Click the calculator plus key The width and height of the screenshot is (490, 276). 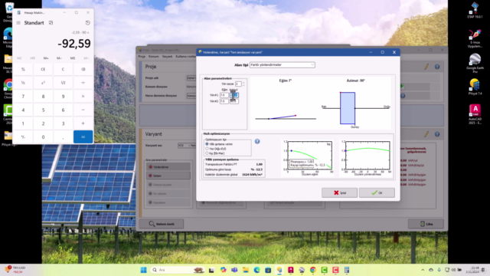click(x=83, y=123)
